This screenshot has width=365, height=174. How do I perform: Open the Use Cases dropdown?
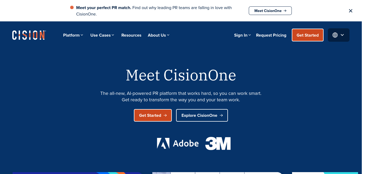coord(102,35)
